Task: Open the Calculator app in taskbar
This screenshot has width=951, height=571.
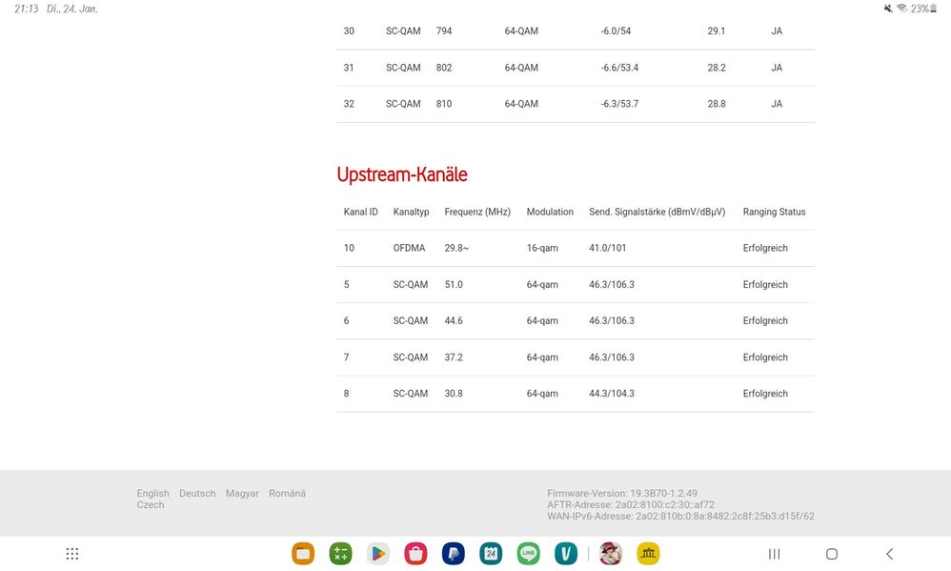Action: (341, 554)
